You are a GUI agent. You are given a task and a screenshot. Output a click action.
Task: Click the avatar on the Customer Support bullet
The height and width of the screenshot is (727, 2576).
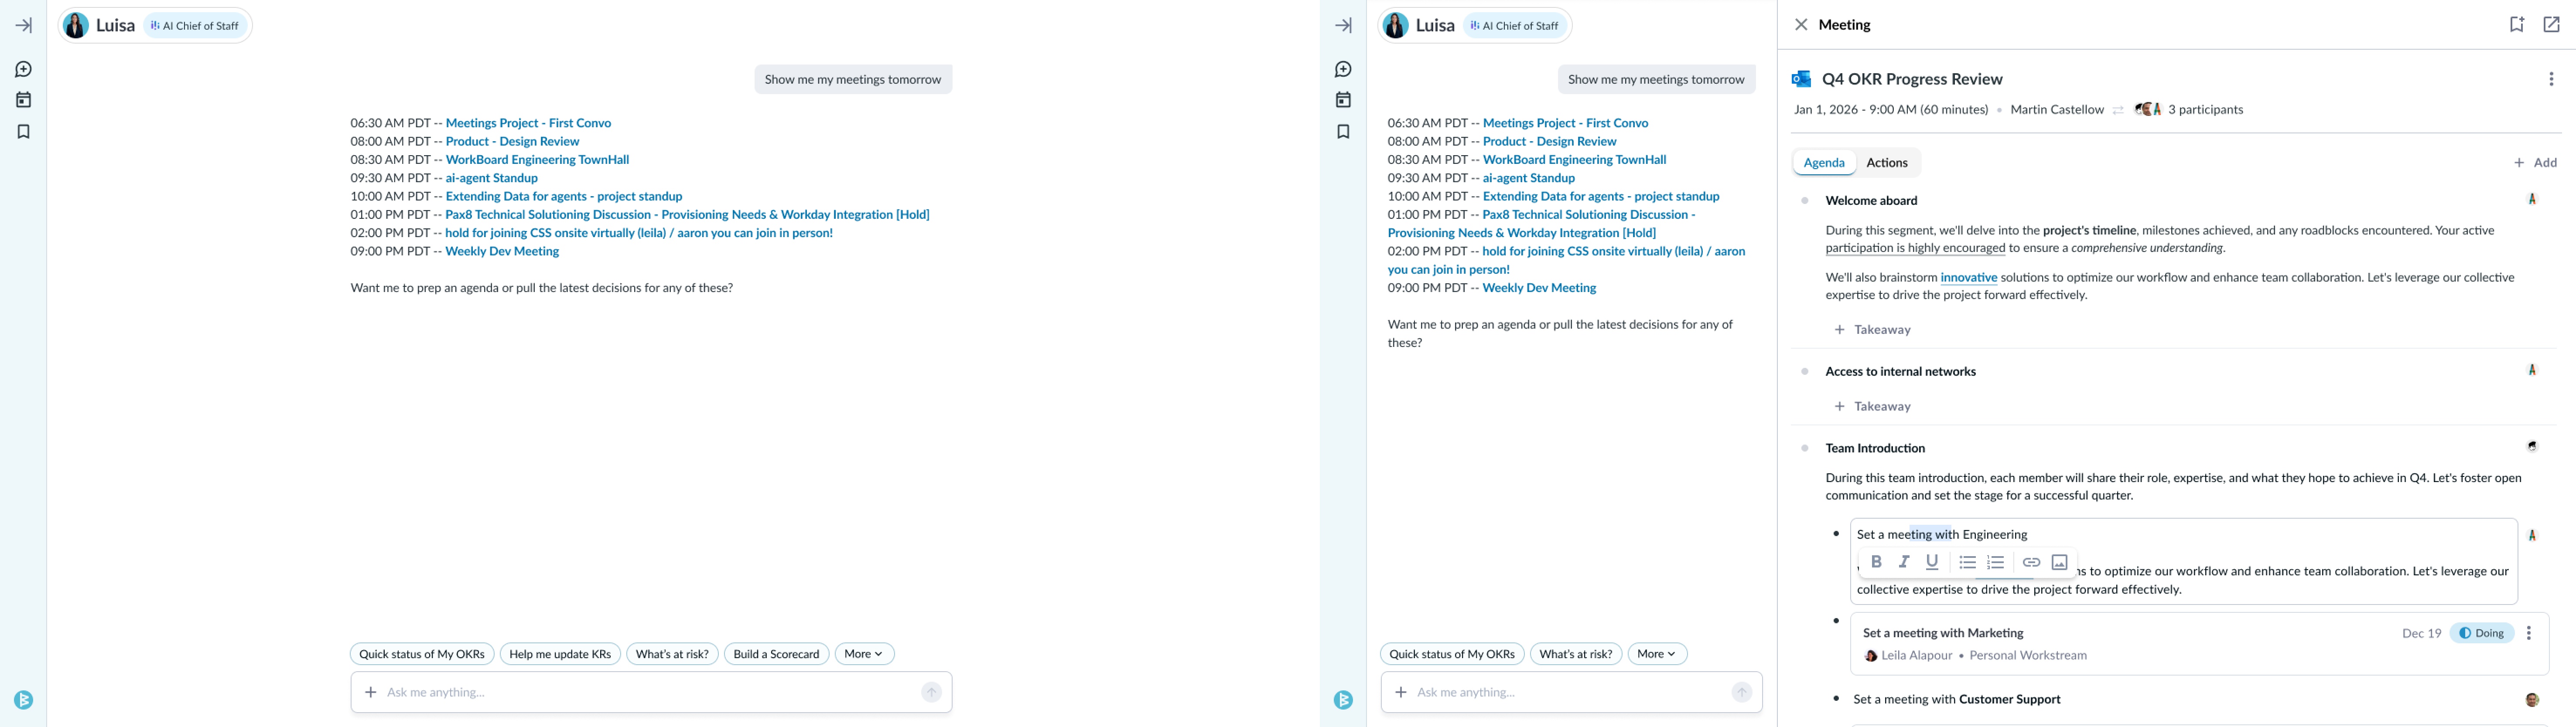click(x=2531, y=700)
